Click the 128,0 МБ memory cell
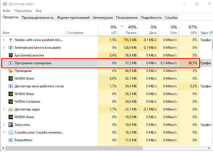This screenshot has height=152, width=213. 128,48
